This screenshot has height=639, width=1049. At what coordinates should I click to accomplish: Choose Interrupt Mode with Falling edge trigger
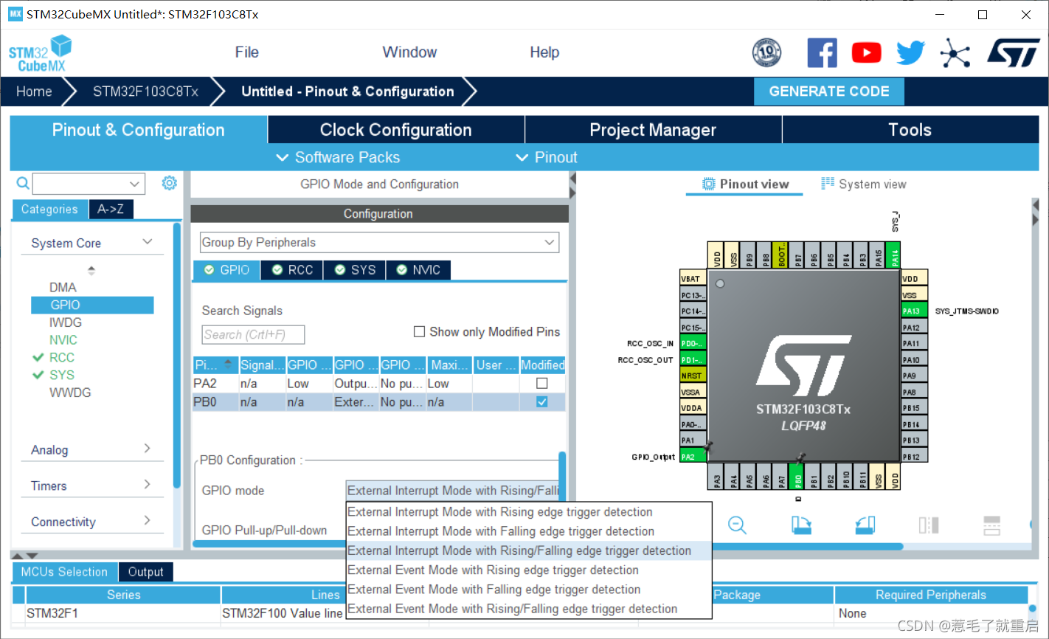point(529,531)
